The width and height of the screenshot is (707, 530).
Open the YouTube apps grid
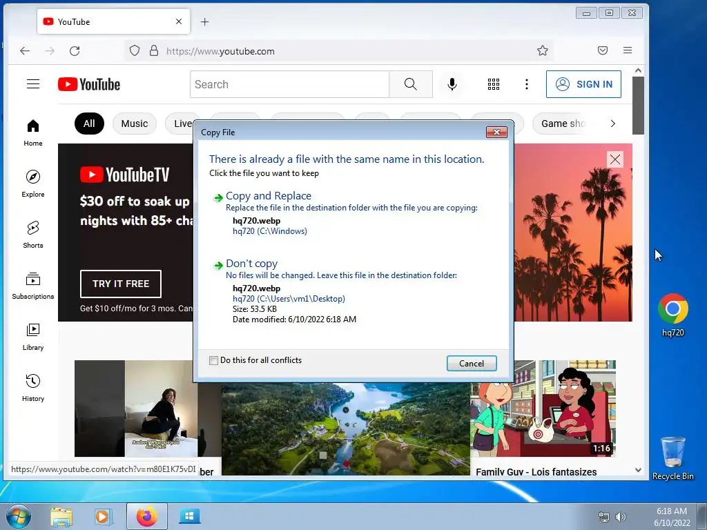(x=493, y=84)
